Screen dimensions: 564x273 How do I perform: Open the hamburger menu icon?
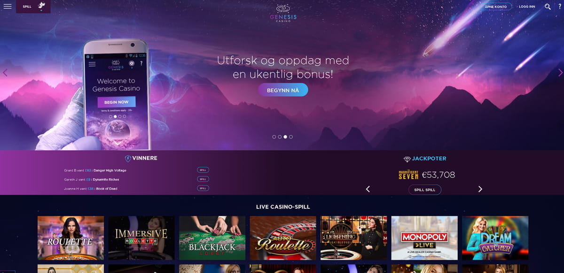click(x=8, y=7)
